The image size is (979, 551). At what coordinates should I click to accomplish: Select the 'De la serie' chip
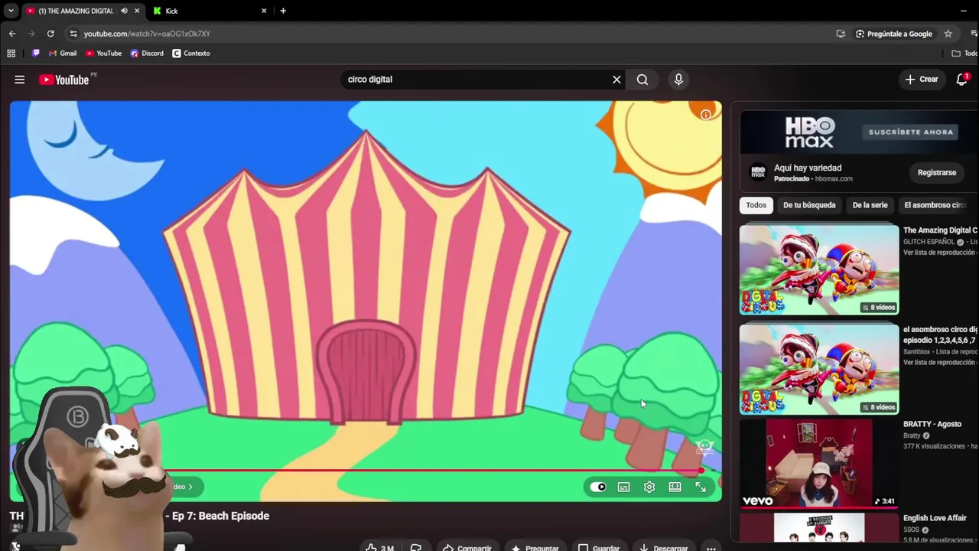click(x=870, y=205)
